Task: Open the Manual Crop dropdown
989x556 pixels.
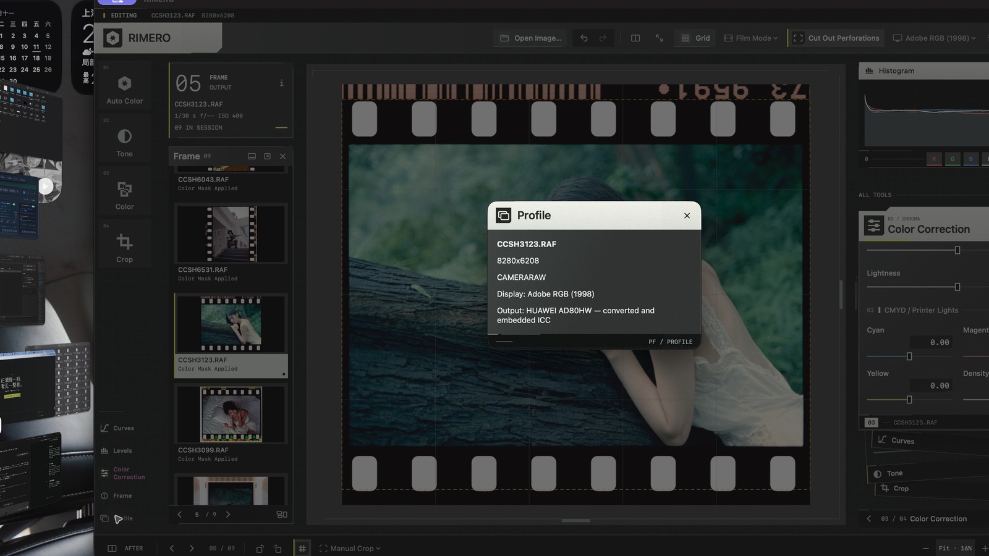Action: (x=350, y=549)
